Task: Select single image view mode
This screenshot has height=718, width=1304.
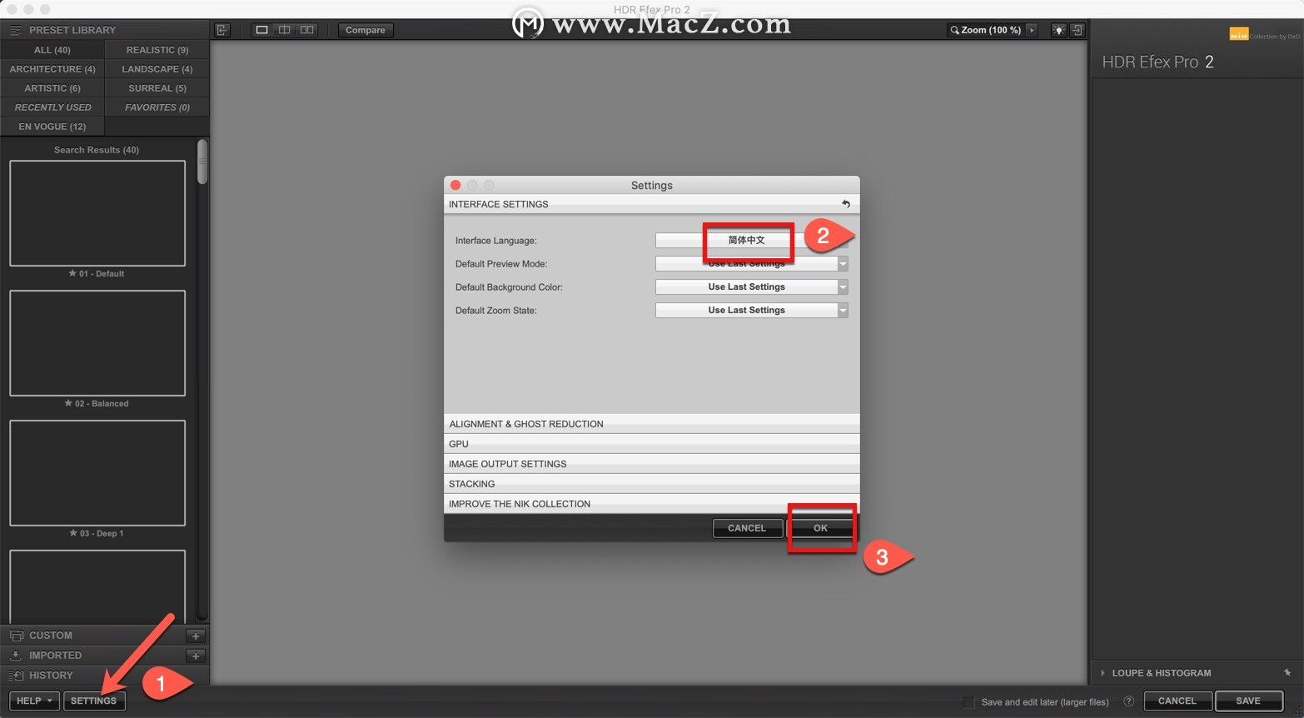Action: click(x=261, y=30)
